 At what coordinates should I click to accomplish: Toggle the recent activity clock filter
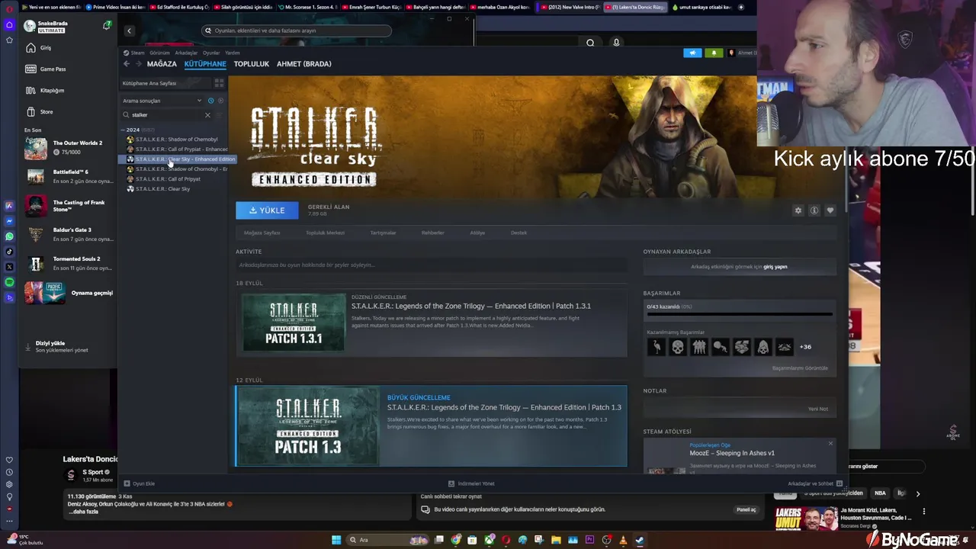pos(211,101)
